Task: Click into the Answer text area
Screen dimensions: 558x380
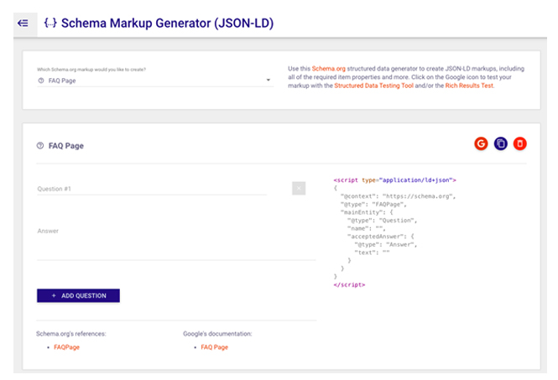Action: [176, 242]
